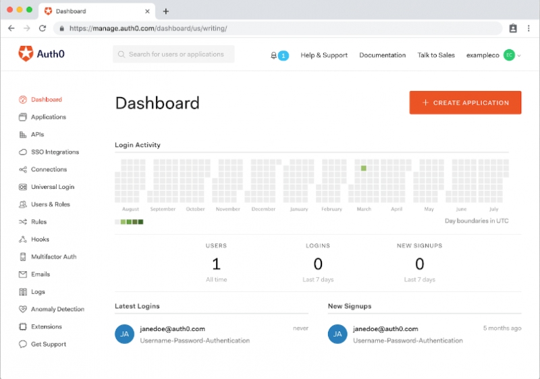This screenshot has width=540, height=379.
Task: Click the APIs building icon
Action: tap(23, 134)
